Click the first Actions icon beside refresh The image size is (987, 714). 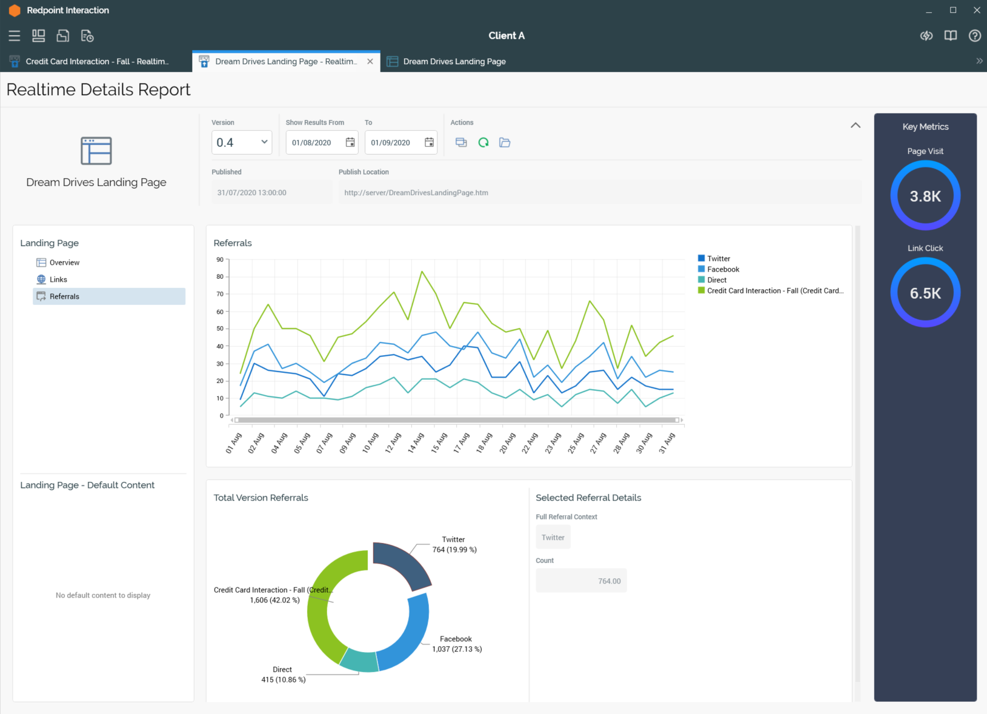(x=461, y=142)
